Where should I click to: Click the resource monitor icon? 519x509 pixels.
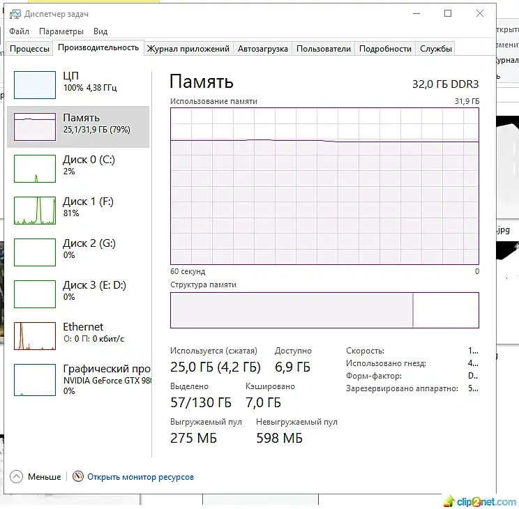(x=78, y=476)
